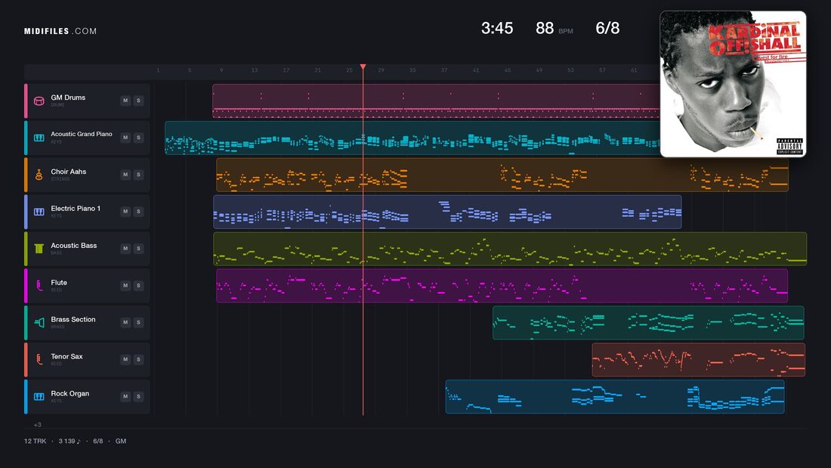Mute the Acoustic Bass track
Viewport: 831px width, 468px height.
(125, 248)
